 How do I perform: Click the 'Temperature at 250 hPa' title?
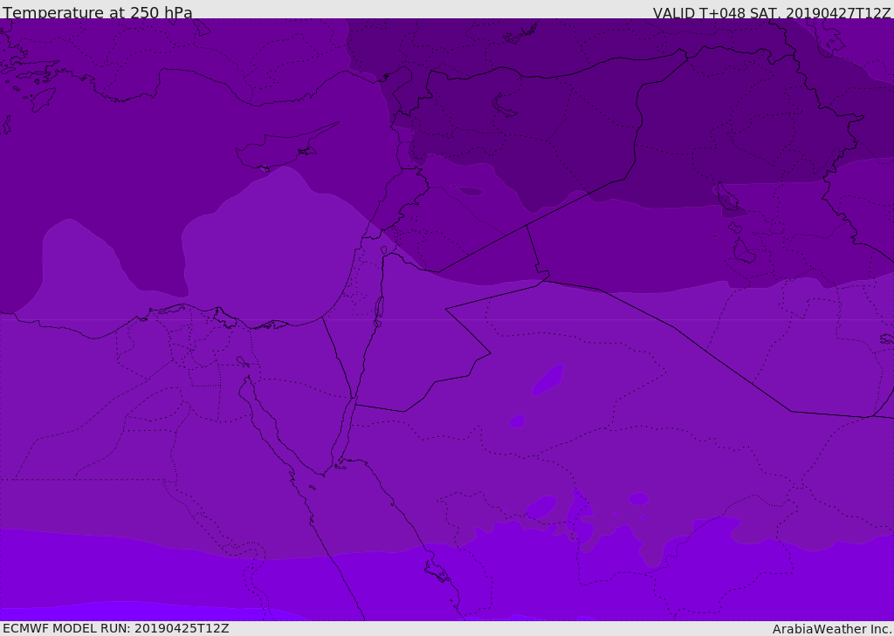98,13
